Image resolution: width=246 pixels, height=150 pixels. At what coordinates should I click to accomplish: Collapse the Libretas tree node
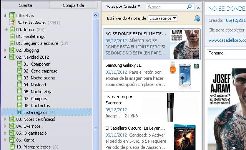5,15
